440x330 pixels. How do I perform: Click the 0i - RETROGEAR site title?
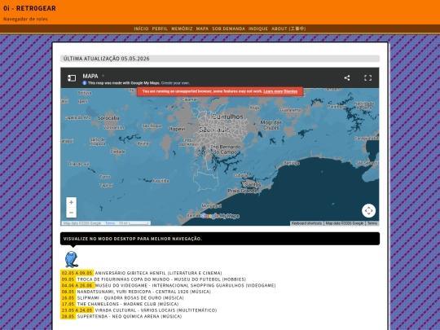point(29,8)
